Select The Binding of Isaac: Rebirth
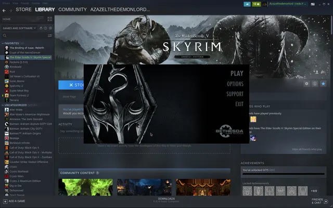This screenshot has height=208, width=333. point(27,48)
